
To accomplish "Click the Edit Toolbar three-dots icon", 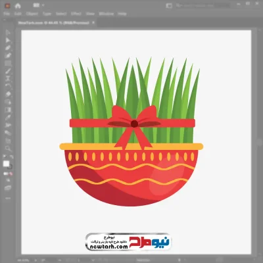I will [8, 198].
